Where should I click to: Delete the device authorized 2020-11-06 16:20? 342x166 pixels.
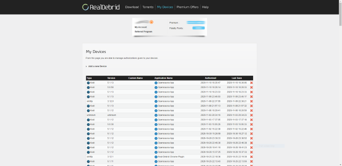[251, 111]
